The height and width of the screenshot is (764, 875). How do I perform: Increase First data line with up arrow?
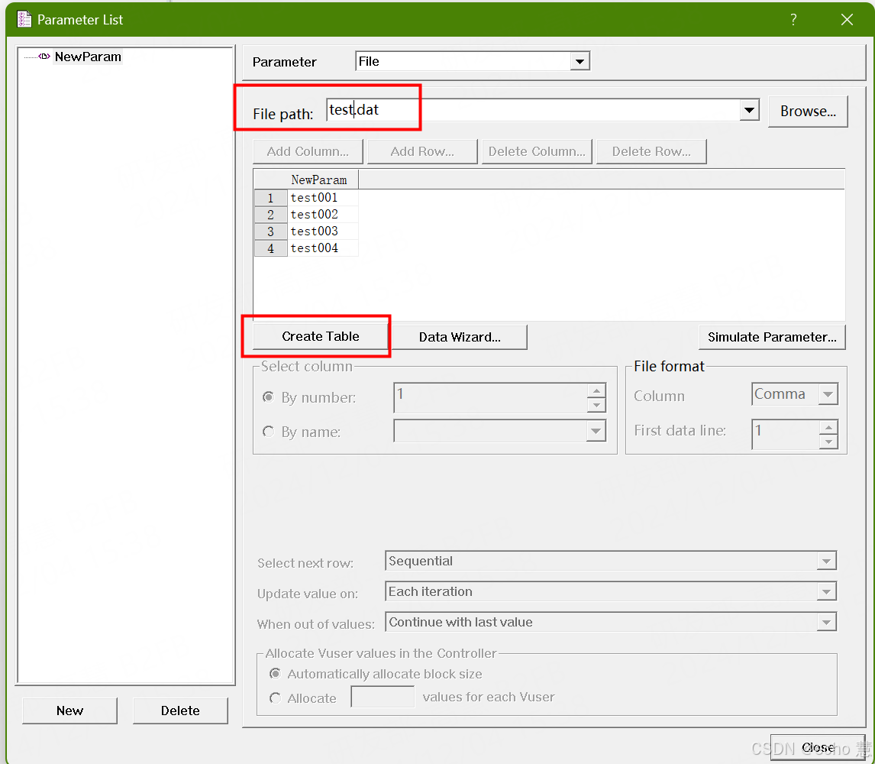click(828, 427)
